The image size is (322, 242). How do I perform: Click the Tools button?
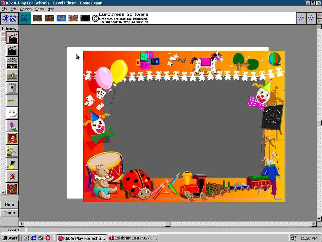9,213
